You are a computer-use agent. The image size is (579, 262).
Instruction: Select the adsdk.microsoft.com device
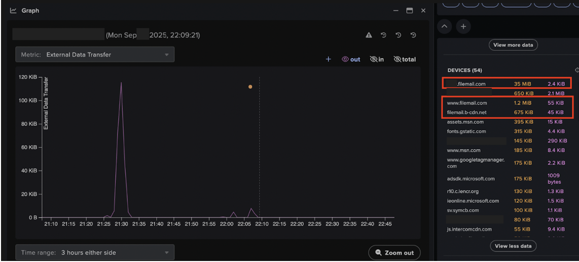point(471,179)
